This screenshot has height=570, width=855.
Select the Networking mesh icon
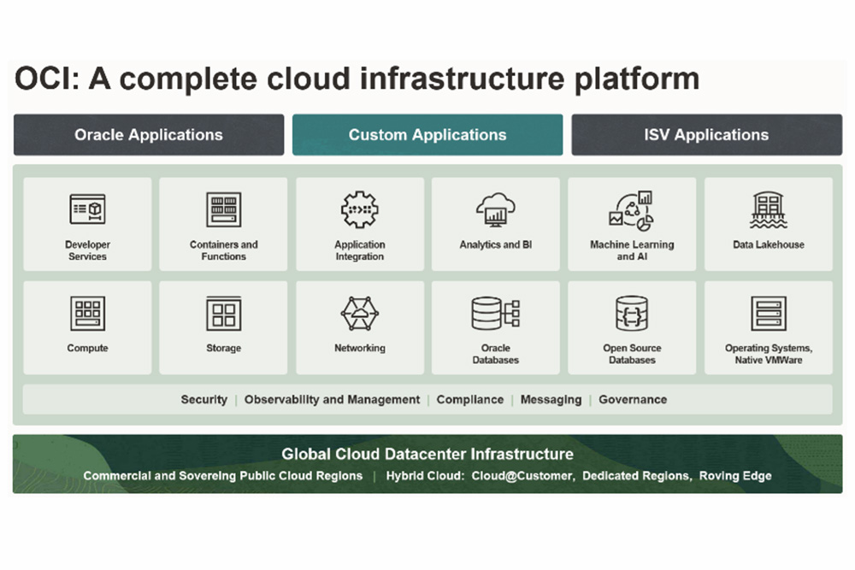(x=359, y=314)
